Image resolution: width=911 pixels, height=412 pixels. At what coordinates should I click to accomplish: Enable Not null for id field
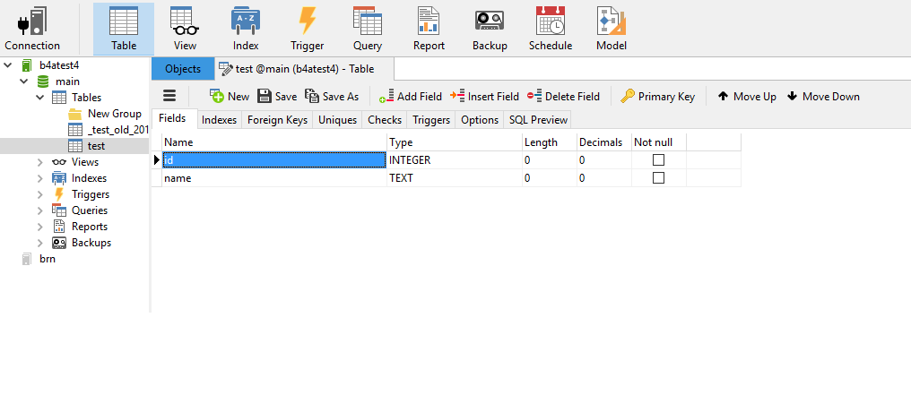click(x=658, y=160)
